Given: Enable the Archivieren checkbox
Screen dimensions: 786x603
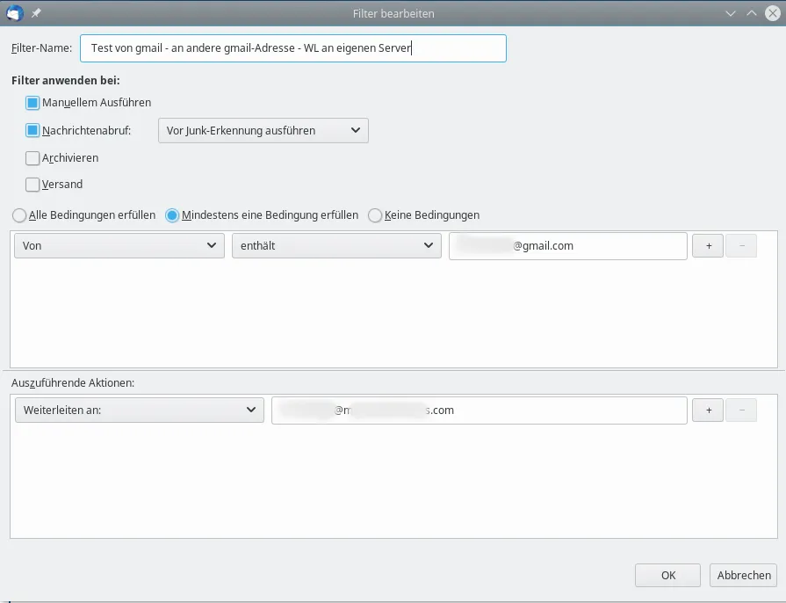Looking at the screenshot, I should pyautogui.click(x=32, y=158).
